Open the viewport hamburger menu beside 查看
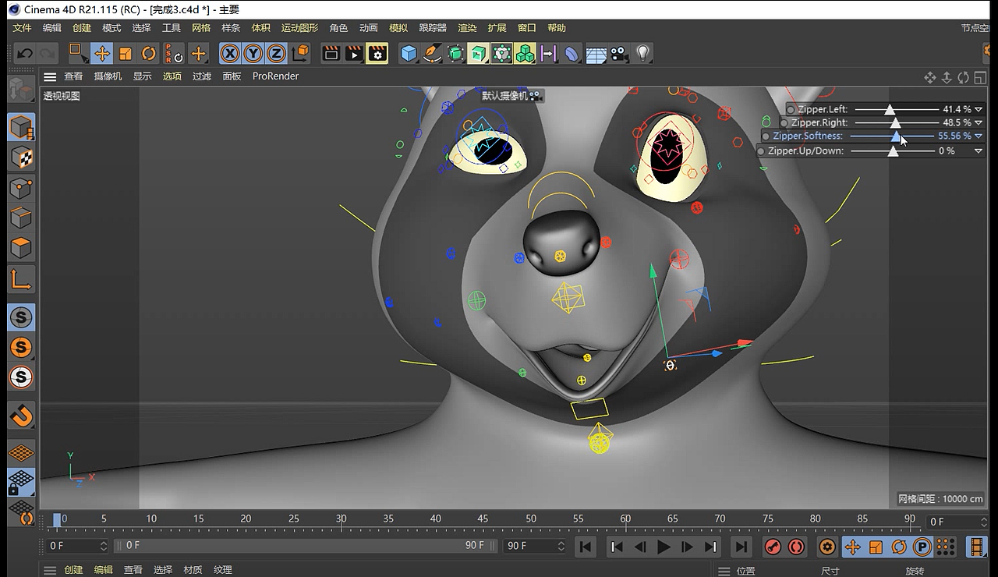The height and width of the screenshot is (577, 998). coord(50,76)
